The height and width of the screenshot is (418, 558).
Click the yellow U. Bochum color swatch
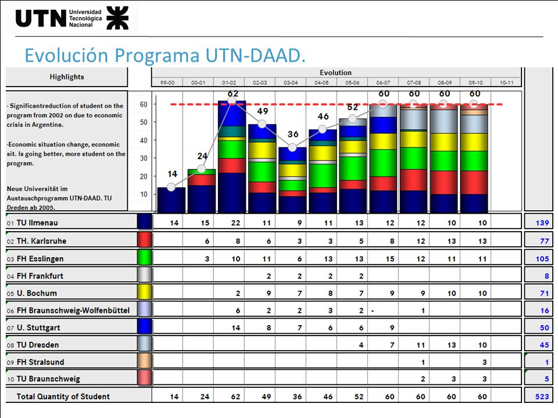pyautogui.click(x=145, y=292)
